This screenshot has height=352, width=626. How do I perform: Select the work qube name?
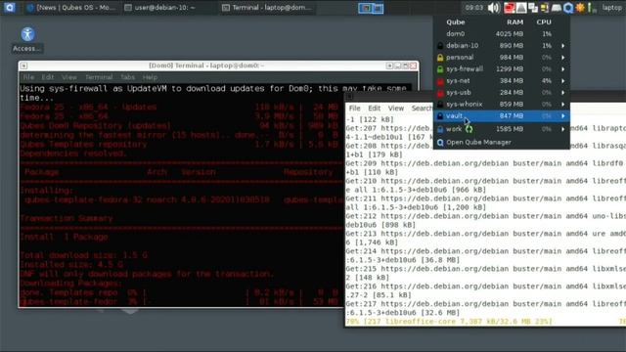tap(454, 129)
